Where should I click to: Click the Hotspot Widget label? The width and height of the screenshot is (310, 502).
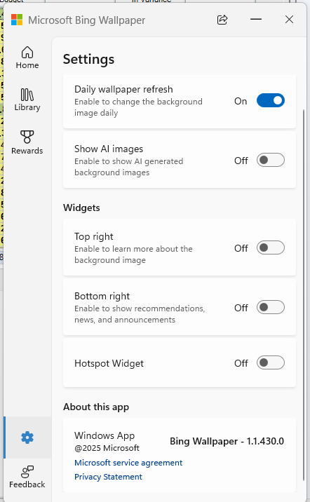109,363
